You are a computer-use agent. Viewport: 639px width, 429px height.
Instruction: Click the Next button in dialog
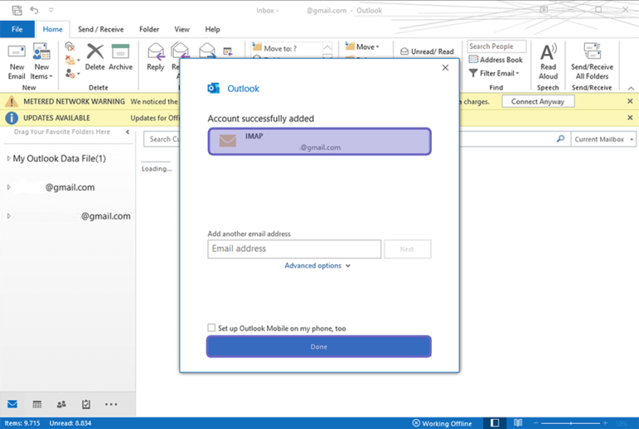point(408,249)
